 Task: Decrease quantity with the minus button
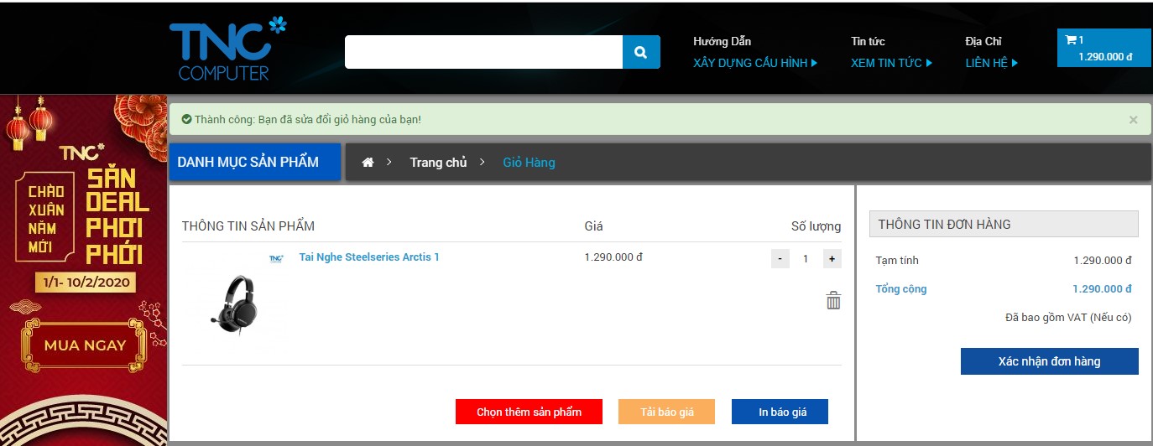pyautogui.click(x=780, y=259)
